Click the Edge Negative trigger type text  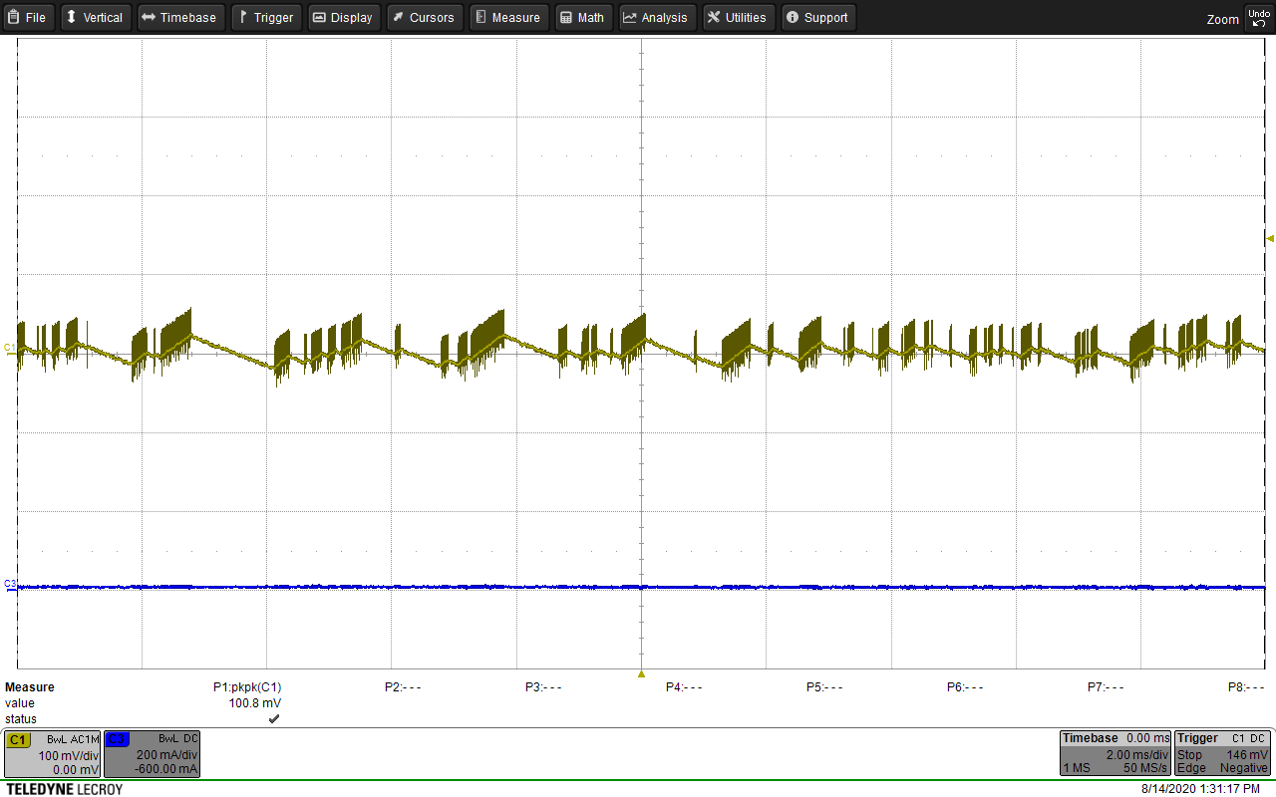point(1223,769)
